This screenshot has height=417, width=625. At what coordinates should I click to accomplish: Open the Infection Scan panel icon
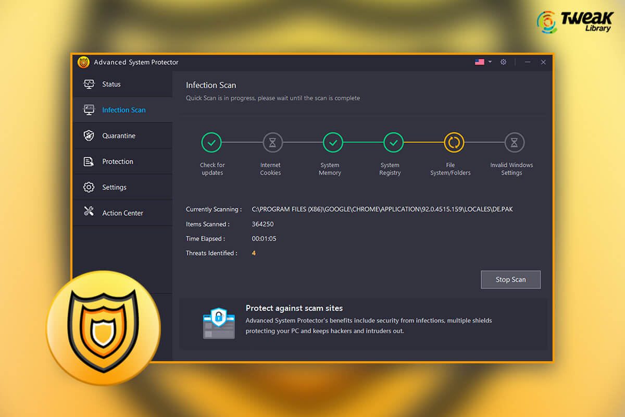pyautogui.click(x=89, y=109)
